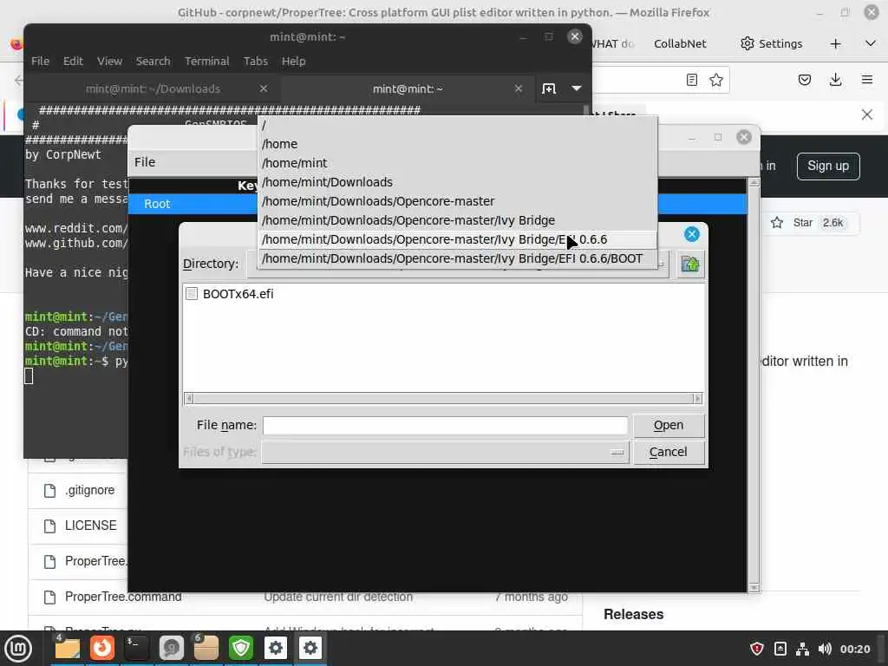Screen dimensions: 888x666
Task: List all Firefox tabs chevron
Action: pyautogui.click(x=871, y=43)
